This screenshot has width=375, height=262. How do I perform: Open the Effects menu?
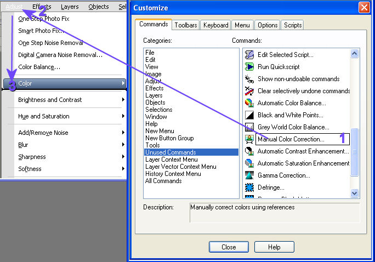pos(42,7)
